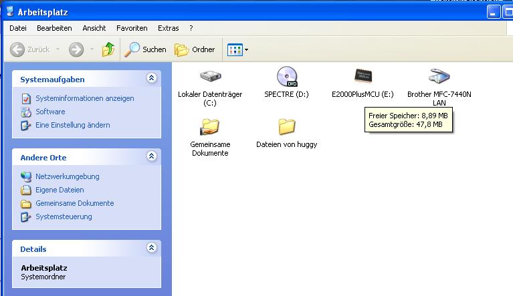Open the Datei menu
This screenshot has height=296, width=513.
18,28
